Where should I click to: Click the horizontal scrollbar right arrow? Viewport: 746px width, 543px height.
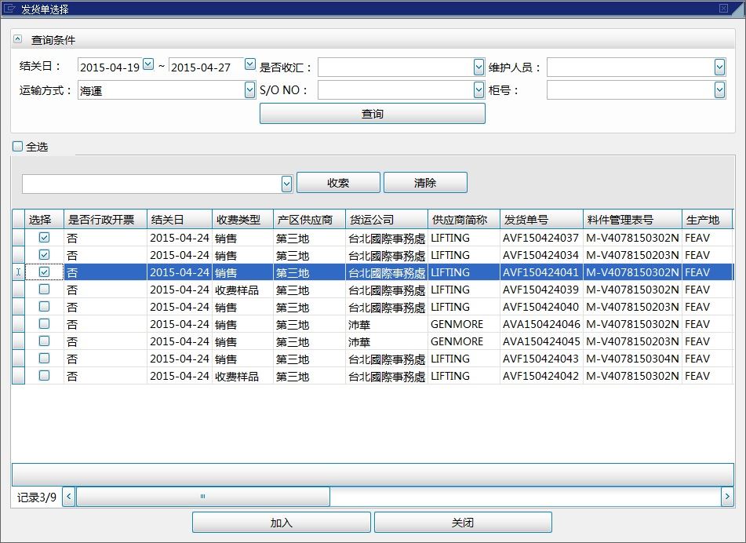click(x=726, y=497)
